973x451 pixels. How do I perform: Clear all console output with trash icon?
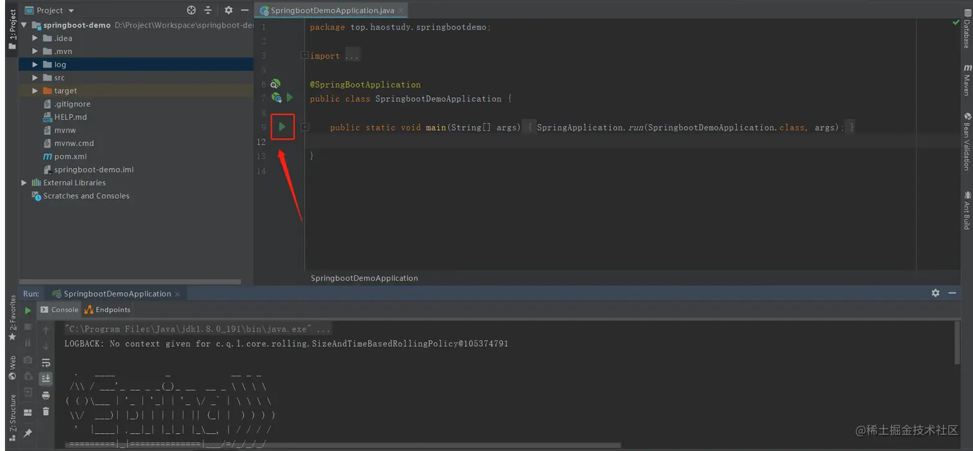(46, 412)
